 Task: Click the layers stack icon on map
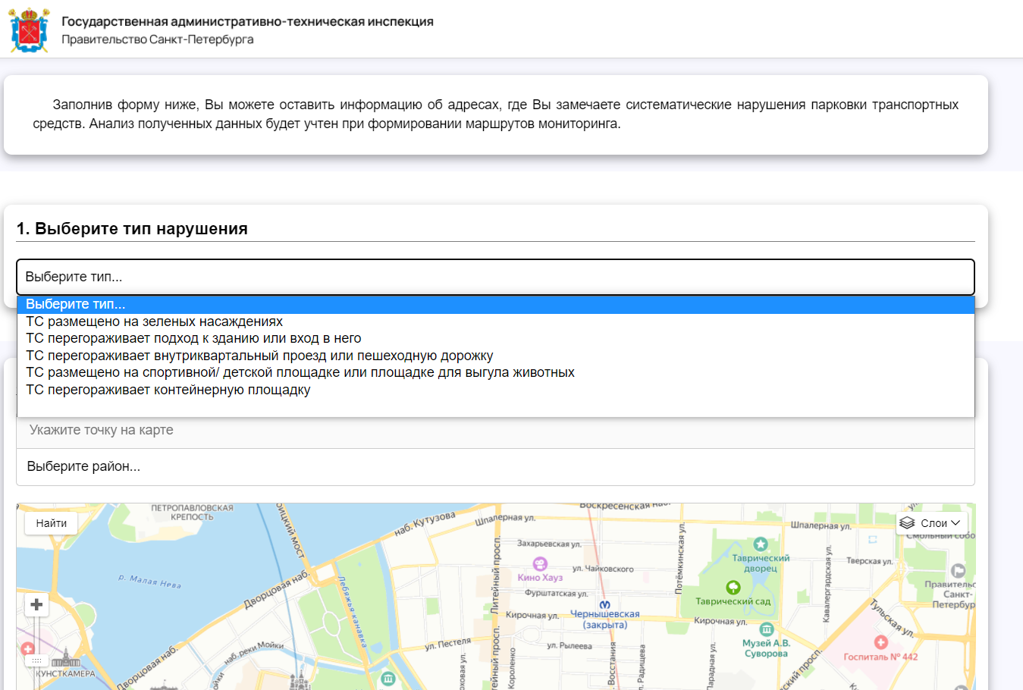(x=907, y=523)
